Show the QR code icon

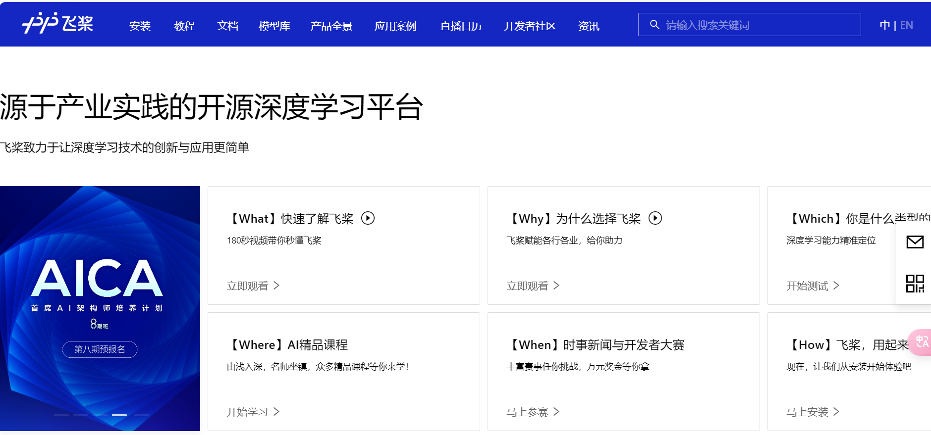[915, 284]
